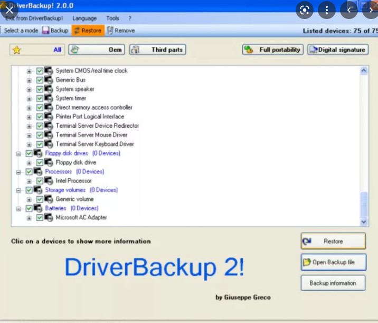Open Exit from DriverBackup! menu
The height and width of the screenshot is (323, 378).
click(34, 19)
